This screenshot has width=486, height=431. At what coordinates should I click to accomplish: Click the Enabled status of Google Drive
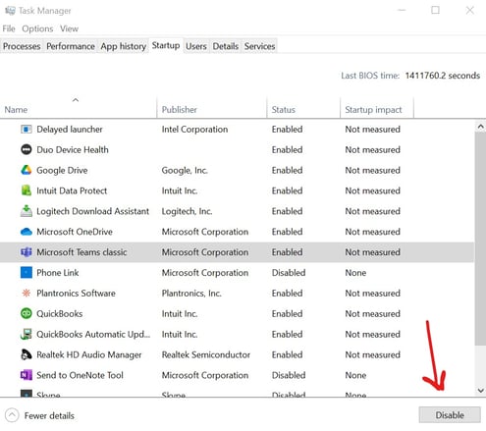coord(287,170)
